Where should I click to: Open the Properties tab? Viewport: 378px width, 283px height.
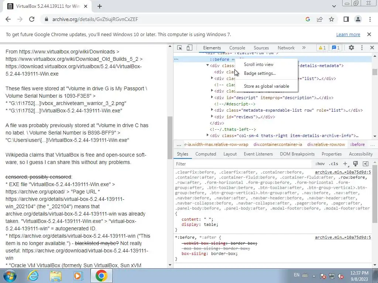click(x=331, y=154)
